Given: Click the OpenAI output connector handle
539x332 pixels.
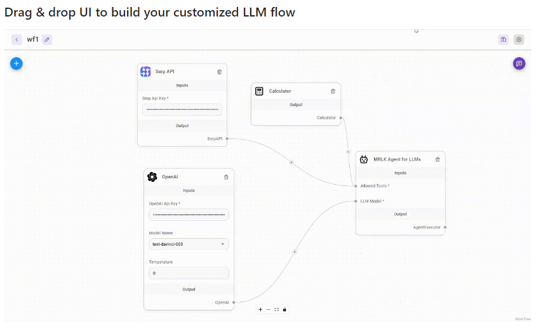Looking at the screenshot, I should point(234,302).
